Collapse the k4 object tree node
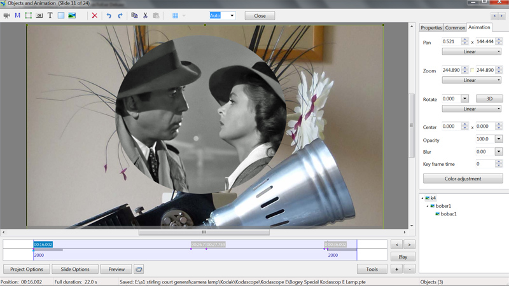Screen dimensions: 509x286 point(422,198)
